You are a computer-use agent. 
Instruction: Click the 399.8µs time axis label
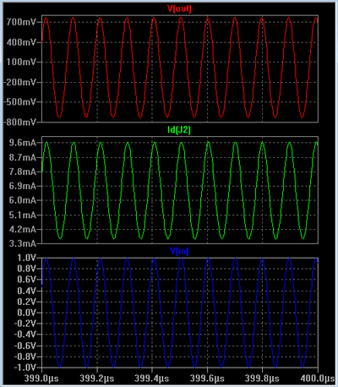point(262,379)
